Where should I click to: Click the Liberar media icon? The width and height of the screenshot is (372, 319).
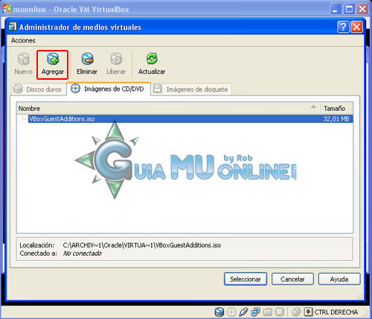tap(116, 59)
